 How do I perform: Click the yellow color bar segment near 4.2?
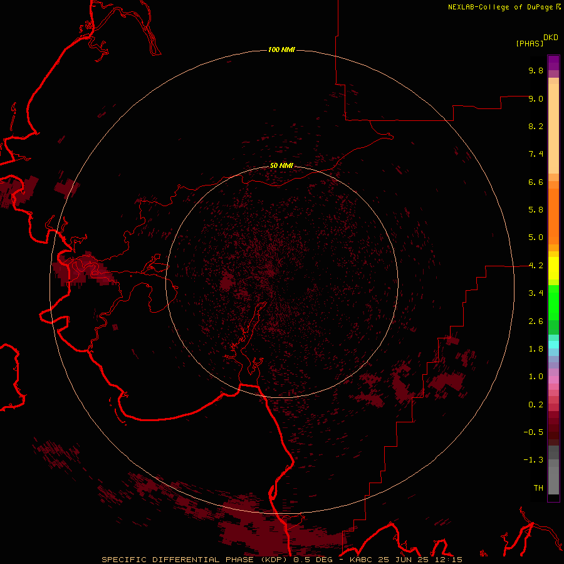553,268
